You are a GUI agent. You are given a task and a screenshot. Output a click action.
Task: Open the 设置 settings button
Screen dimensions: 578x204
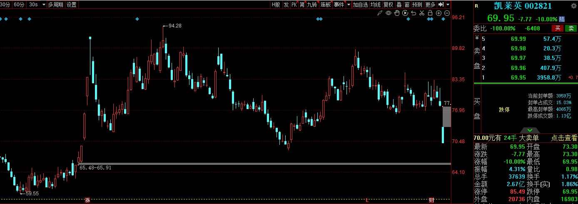pos(72,5)
